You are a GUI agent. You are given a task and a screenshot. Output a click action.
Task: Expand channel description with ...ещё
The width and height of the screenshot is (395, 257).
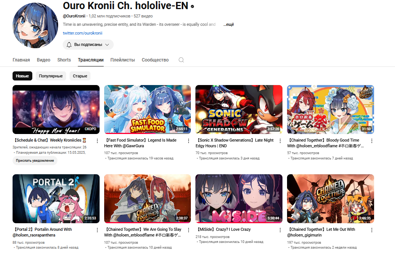[x=228, y=24]
